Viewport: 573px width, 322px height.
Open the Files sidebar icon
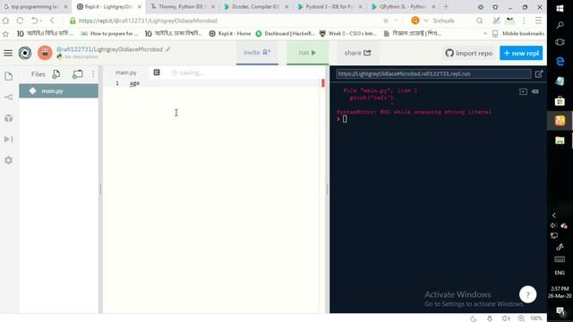(x=8, y=76)
